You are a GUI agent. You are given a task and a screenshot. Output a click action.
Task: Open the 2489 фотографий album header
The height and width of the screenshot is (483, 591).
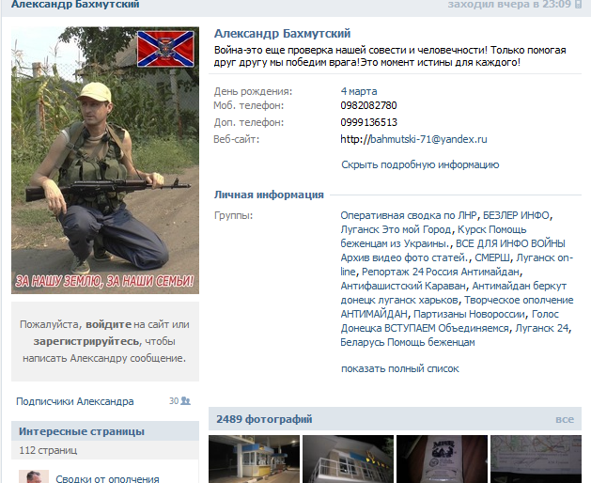point(264,419)
